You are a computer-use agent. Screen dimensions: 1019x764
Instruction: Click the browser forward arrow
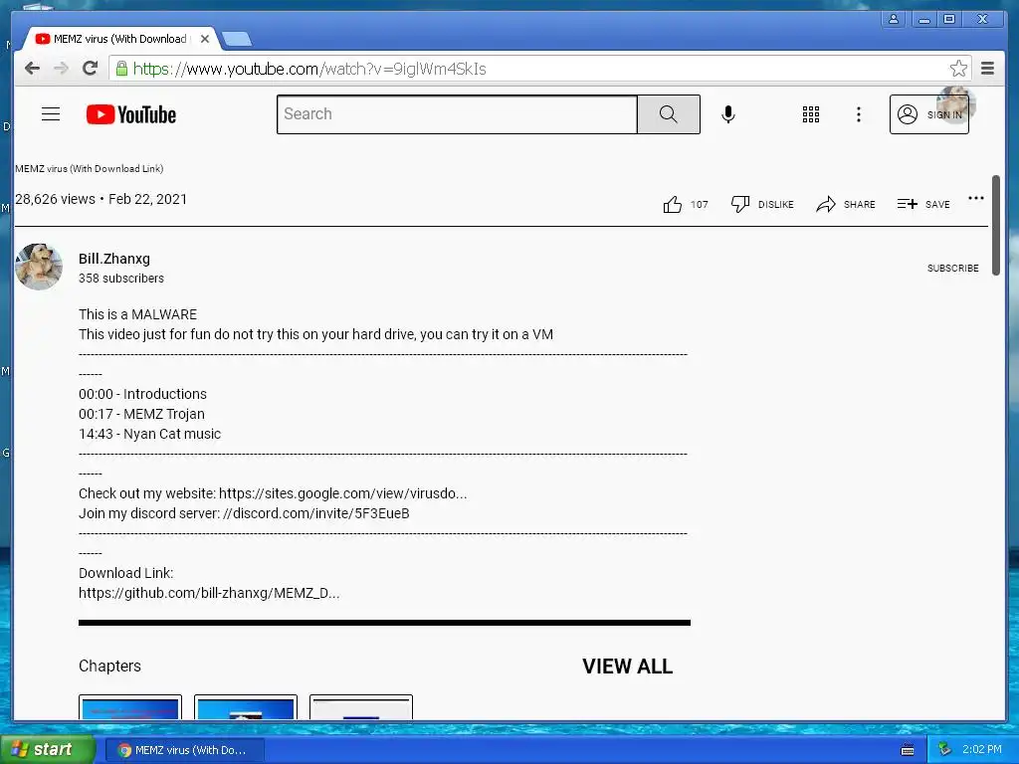point(61,69)
